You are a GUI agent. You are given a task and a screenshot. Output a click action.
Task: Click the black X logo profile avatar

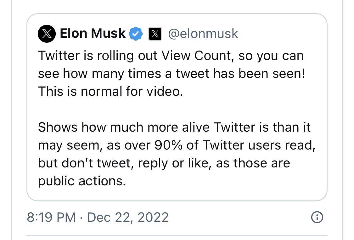47,33
